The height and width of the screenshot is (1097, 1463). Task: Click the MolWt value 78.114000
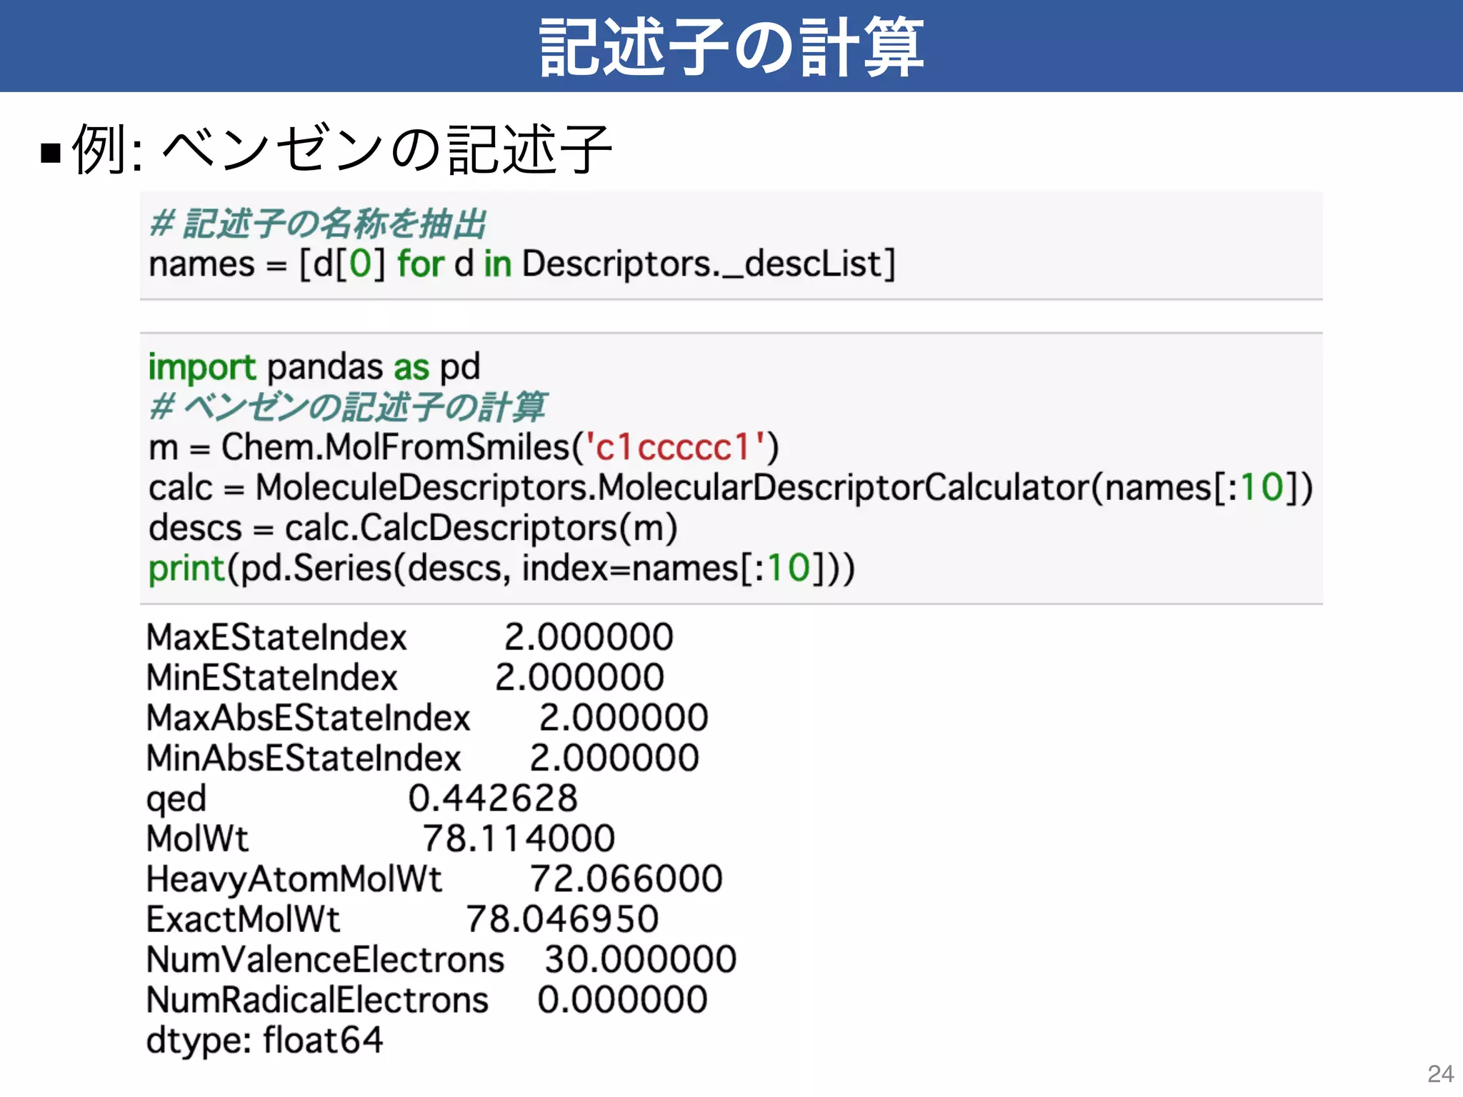pyautogui.click(x=518, y=838)
